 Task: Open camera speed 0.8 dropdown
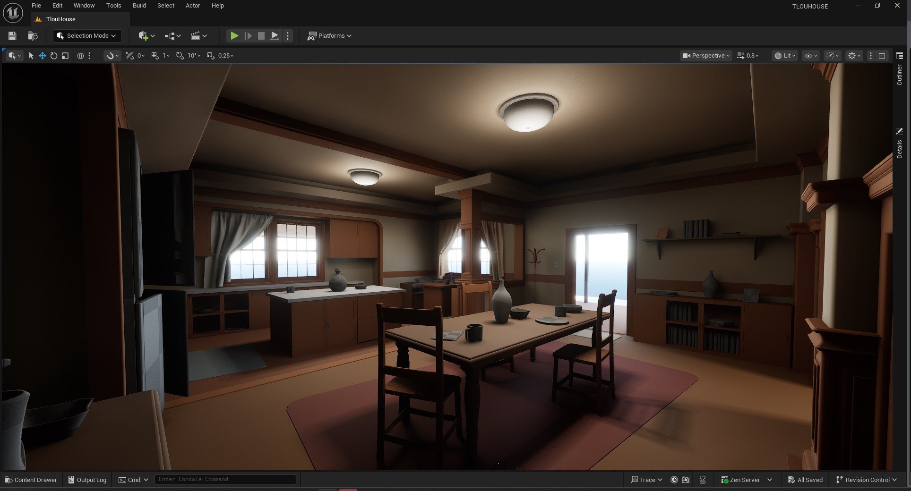[x=748, y=56]
